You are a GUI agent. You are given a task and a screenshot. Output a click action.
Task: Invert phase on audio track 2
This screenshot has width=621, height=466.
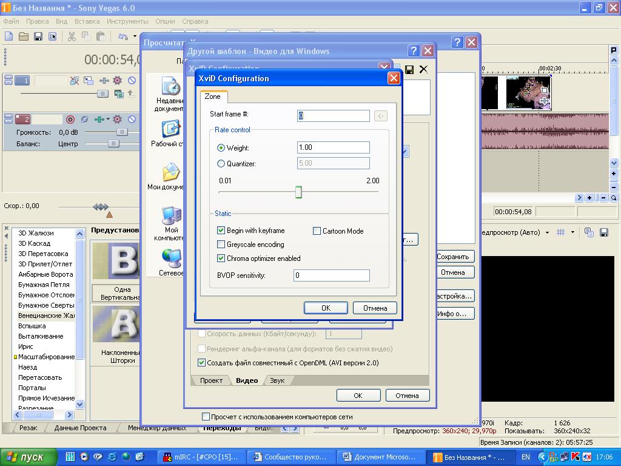[84, 119]
